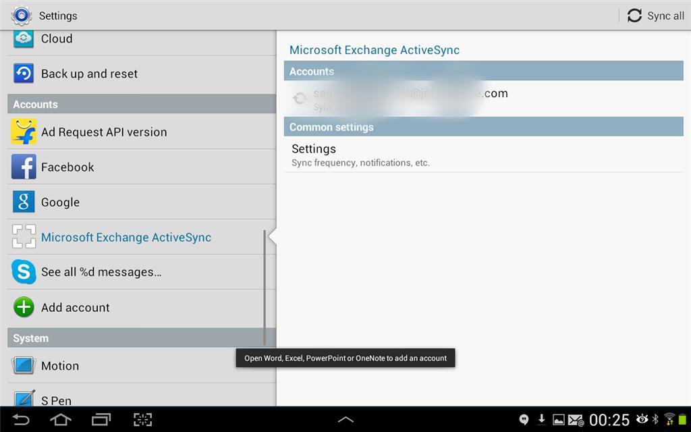Tap the Microsoft Exchange ActiveSync placeholder icon
This screenshot has width=691, height=432.
[x=24, y=237]
